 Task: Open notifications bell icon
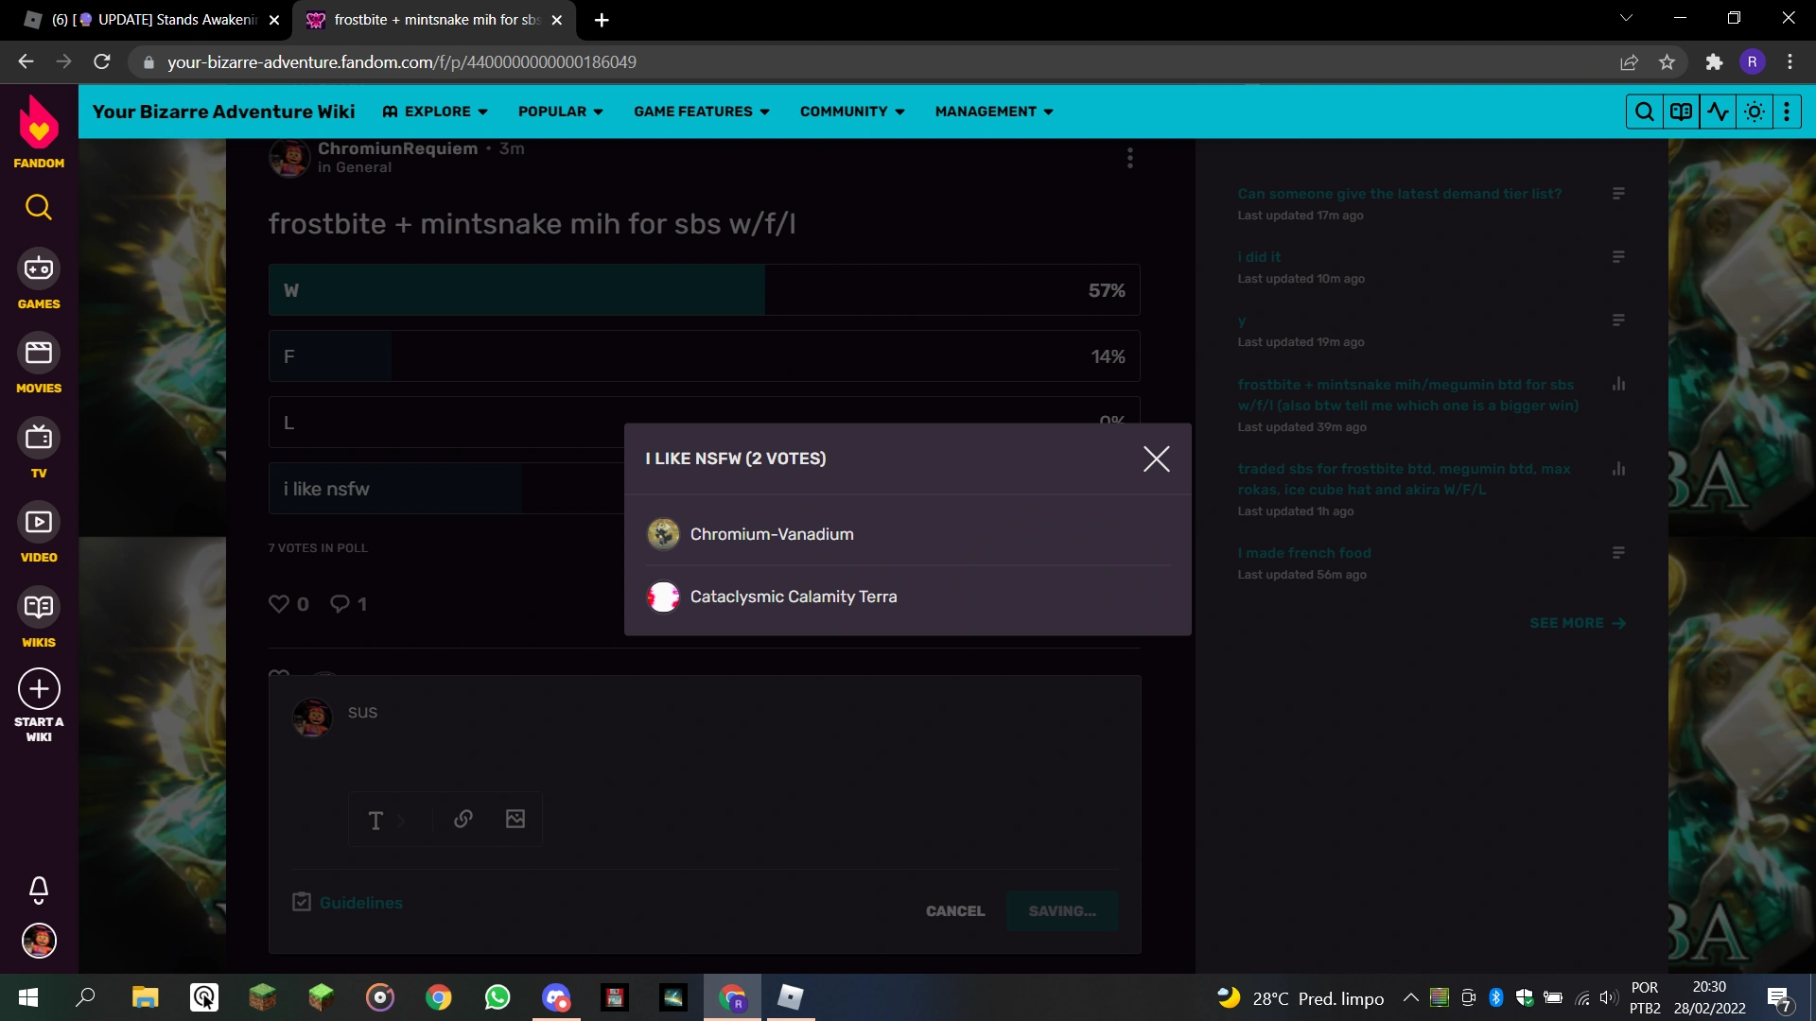tap(39, 889)
